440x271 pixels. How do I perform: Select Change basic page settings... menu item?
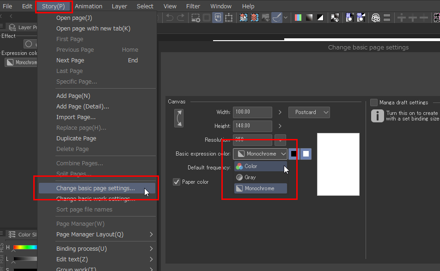pyautogui.click(x=97, y=188)
